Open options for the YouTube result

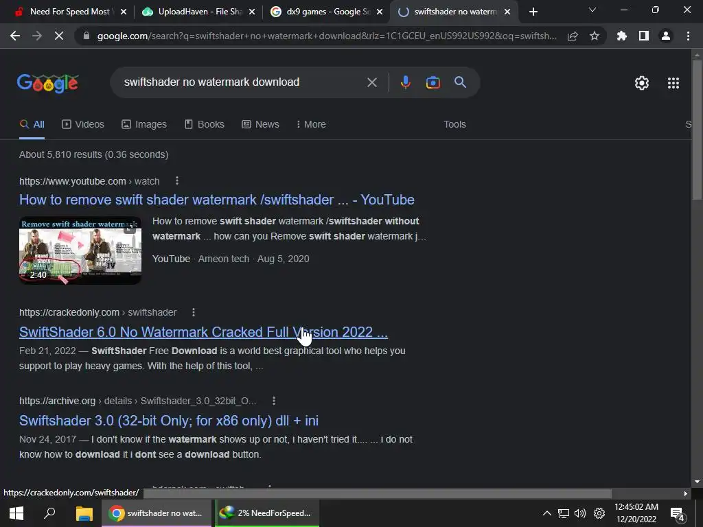click(x=177, y=180)
